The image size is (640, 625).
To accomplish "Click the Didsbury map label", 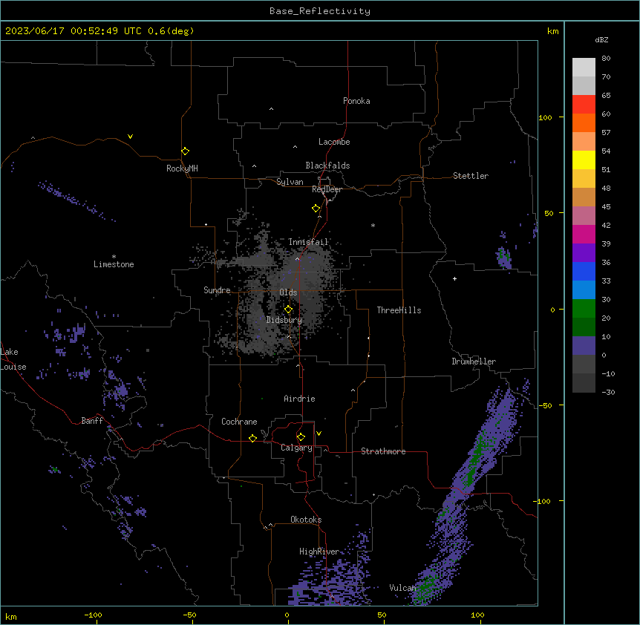I will point(284,320).
